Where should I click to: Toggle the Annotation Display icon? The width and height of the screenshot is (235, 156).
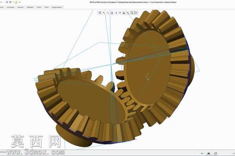[132, 13]
